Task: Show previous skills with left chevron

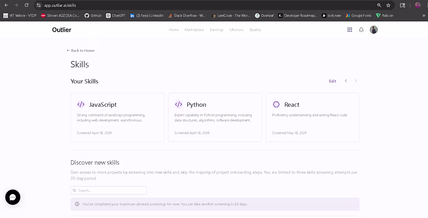Action: click(346, 81)
